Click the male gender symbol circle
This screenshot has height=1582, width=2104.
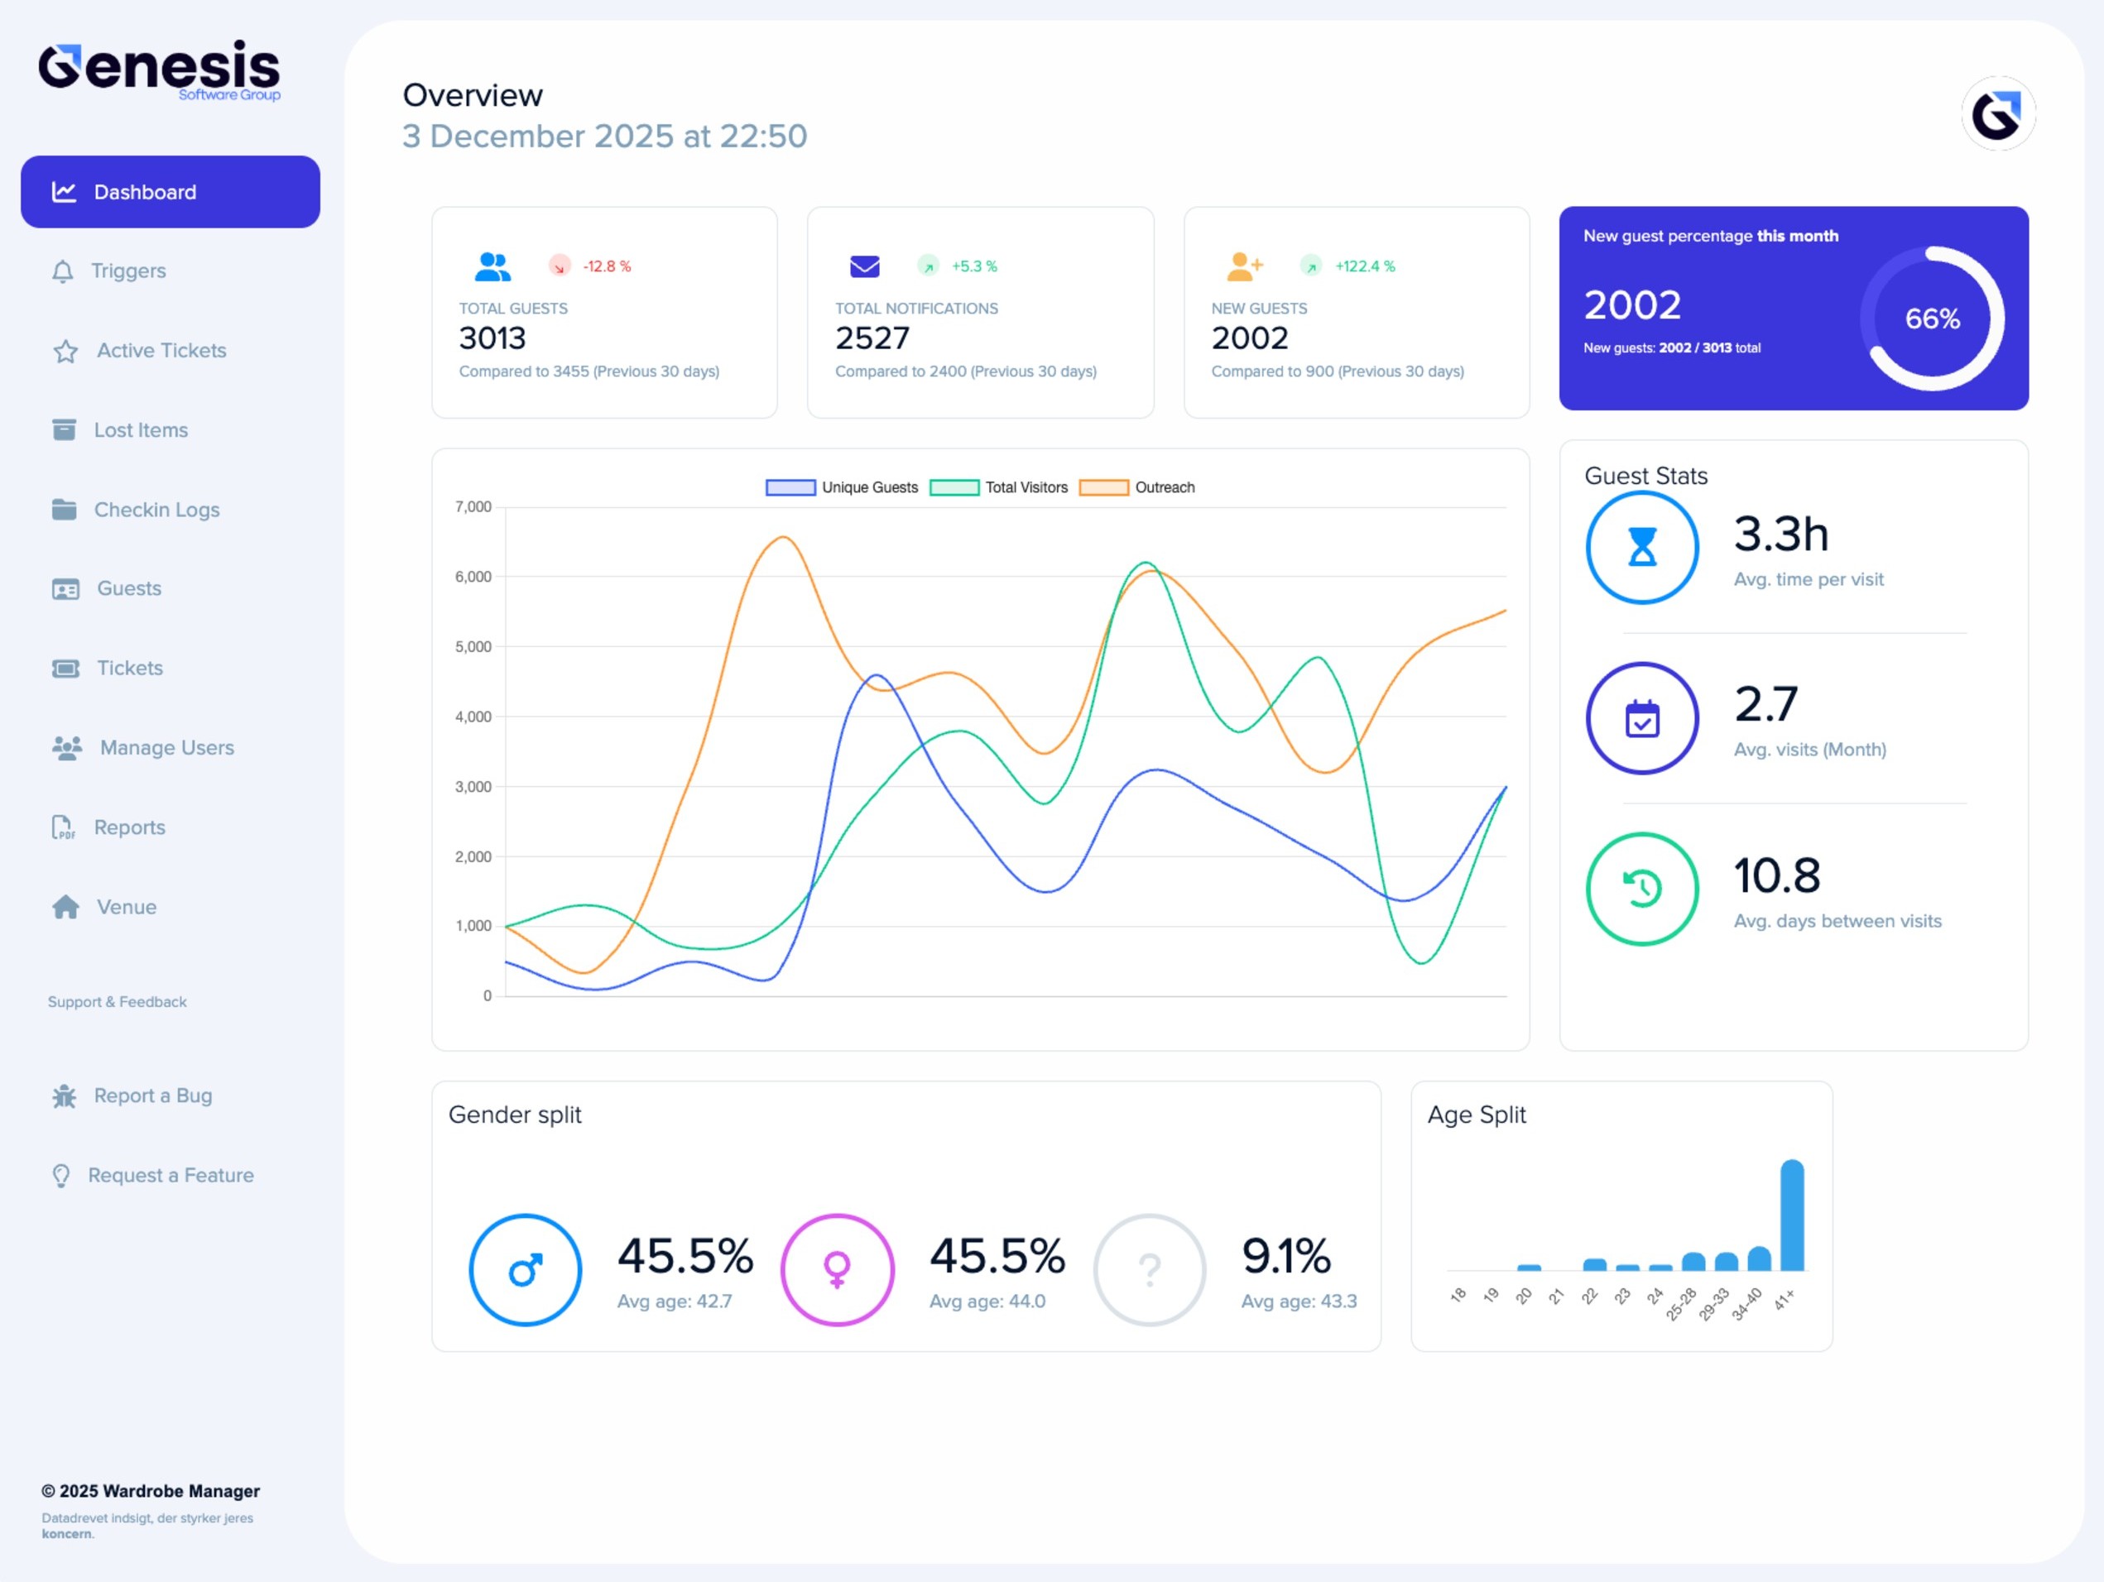click(525, 1269)
